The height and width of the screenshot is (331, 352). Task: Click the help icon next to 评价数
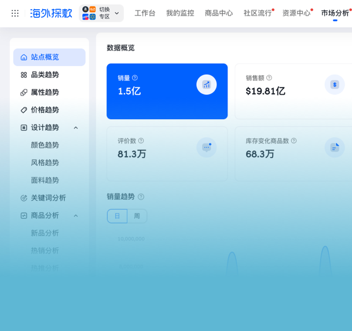[x=141, y=141]
